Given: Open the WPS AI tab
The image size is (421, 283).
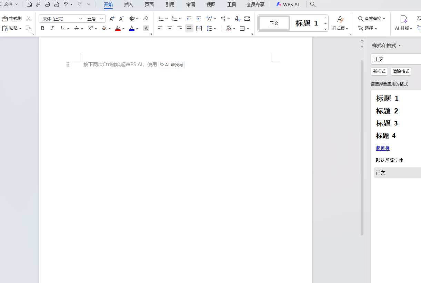Looking at the screenshot, I should [288, 4].
